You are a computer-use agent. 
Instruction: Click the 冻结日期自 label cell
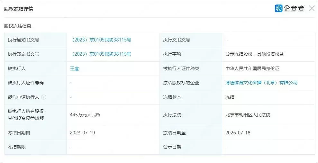pyautogui.click(x=35, y=133)
